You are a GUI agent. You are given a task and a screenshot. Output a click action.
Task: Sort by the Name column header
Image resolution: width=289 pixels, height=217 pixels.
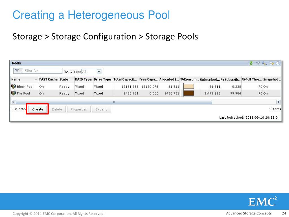point(25,79)
